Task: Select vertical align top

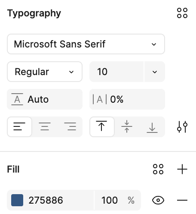Action: [x=102, y=127]
